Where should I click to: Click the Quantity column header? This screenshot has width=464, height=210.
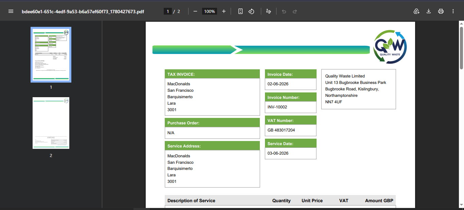[281, 200]
